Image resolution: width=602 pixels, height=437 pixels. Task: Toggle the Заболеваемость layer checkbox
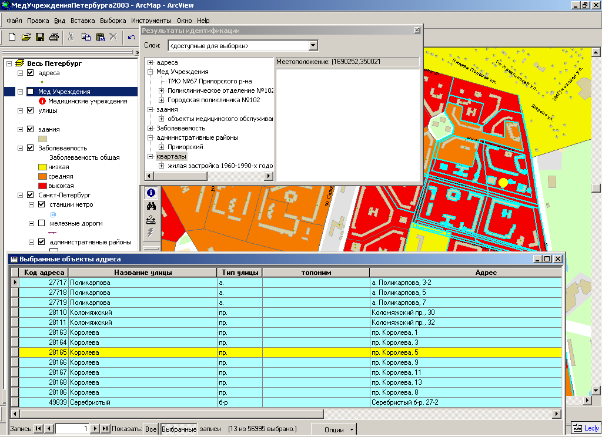[31, 147]
